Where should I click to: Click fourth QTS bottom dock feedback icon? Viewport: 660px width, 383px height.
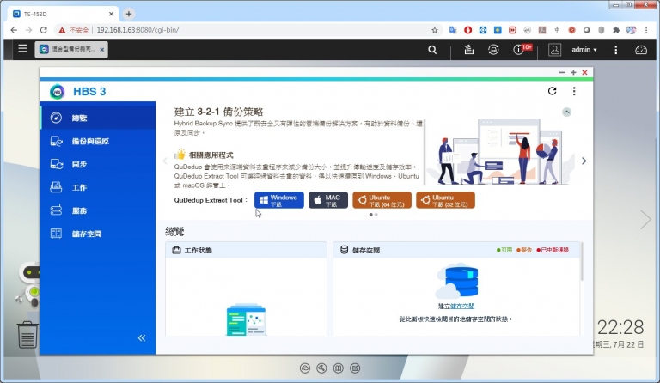pyautogui.click(x=355, y=368)
